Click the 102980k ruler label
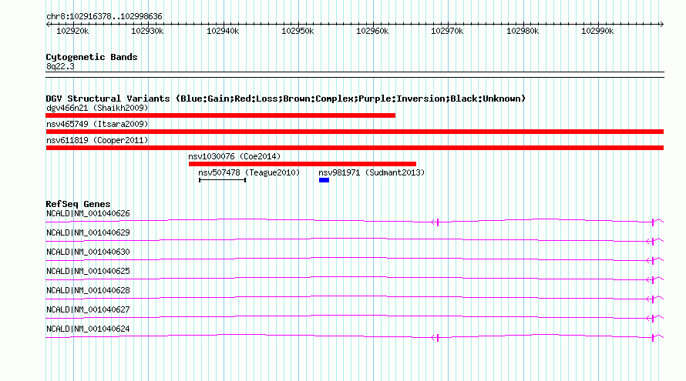 tap(523, 31)
